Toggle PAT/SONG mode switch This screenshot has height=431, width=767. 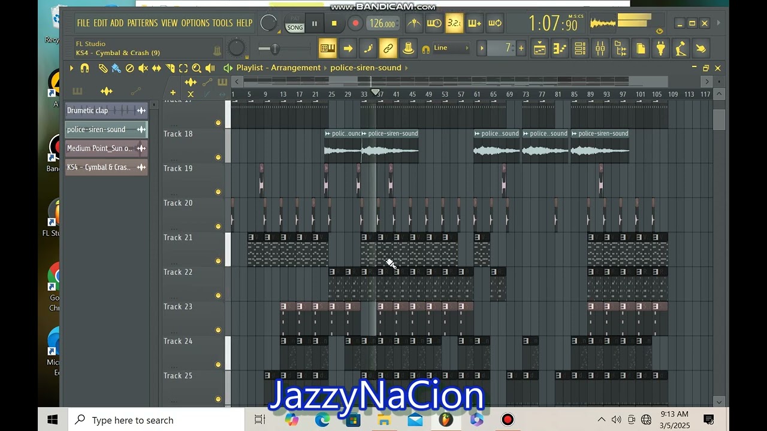tap(294, 23)
